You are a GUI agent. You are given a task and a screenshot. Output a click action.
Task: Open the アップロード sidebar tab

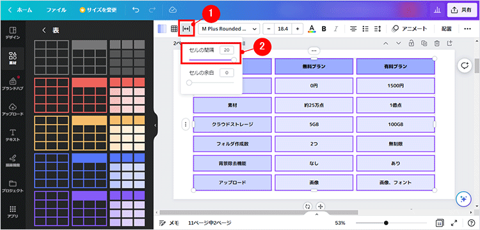(x=13, y=109)
